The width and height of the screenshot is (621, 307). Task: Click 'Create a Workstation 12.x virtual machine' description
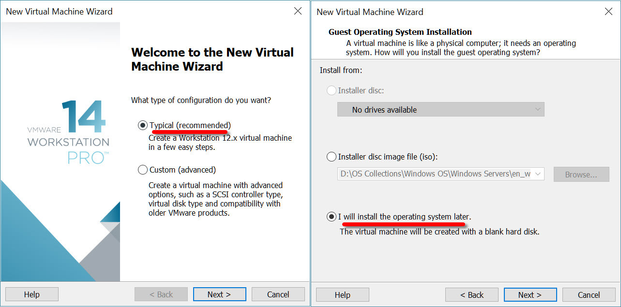tap(220, 142)
